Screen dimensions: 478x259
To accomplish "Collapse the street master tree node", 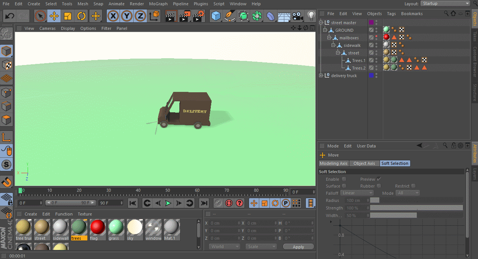I will tap(321, 23).
